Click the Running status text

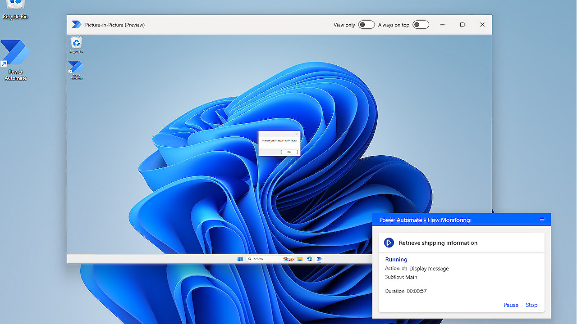396,260
